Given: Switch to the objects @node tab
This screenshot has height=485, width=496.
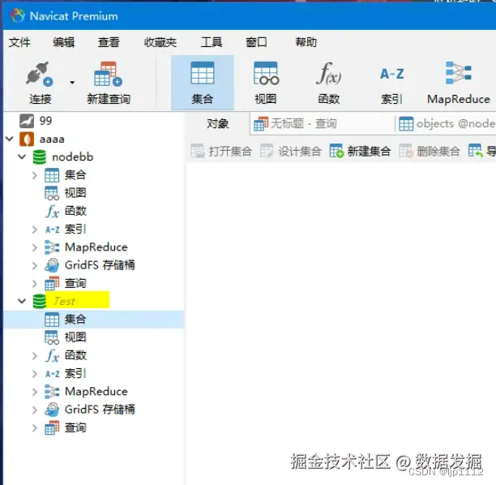Looking at the screenshot, I should [x=446, y=123].
